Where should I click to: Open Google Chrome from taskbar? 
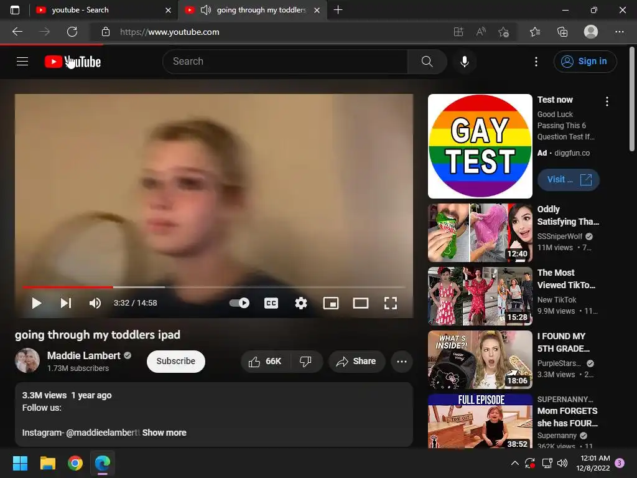coord(75,463)
